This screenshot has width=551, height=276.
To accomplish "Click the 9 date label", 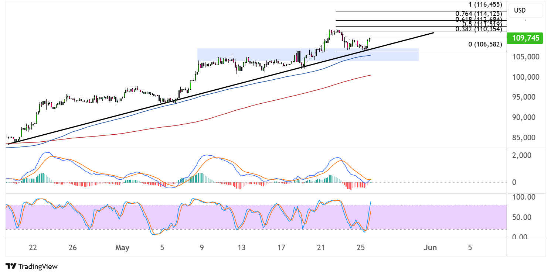I will click(201, 248).
